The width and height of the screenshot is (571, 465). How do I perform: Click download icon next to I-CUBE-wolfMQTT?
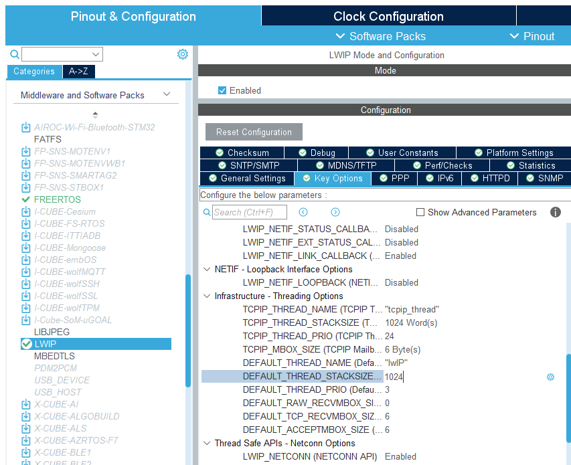coord(26,272)
